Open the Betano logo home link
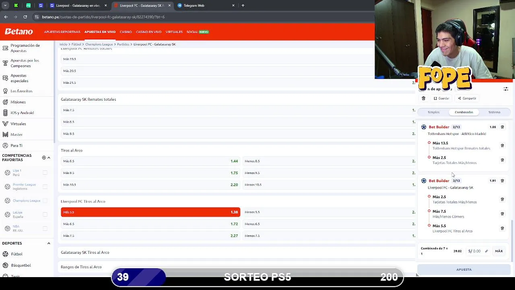This screenshot has height=290, width=515. pos(19,31)
